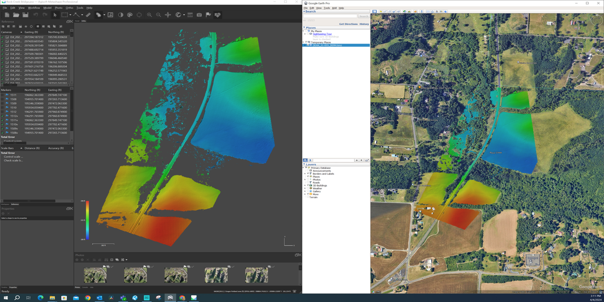Uncheck the 3D Buildings layer
Screen dimensions: 604x302
pos(308,186)
